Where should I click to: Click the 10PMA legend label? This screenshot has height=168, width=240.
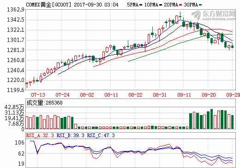pyautogui.click(x=151, y=5)
